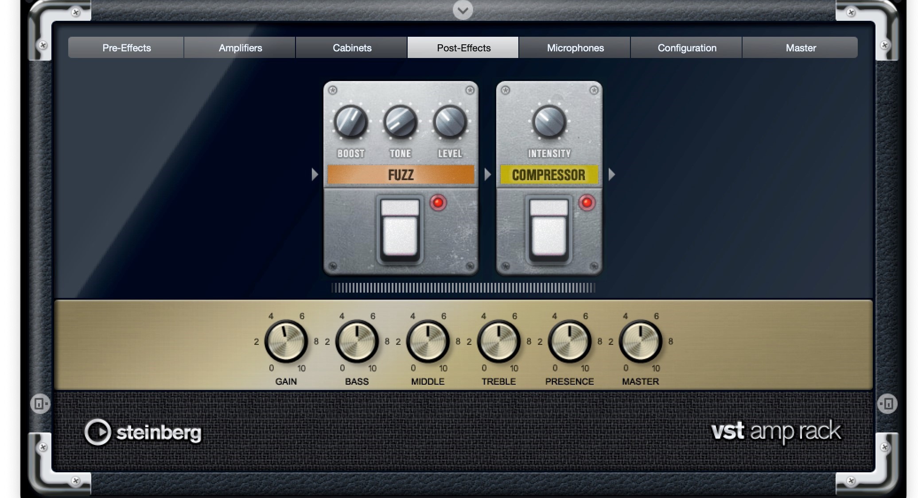This screenshot has height=498, width=918.
Task: Click the left link/lock channel icon
Action: (x=40, y=404)
